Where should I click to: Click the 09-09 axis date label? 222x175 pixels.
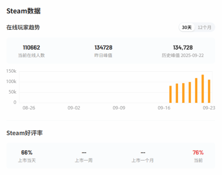coord(119,108)
